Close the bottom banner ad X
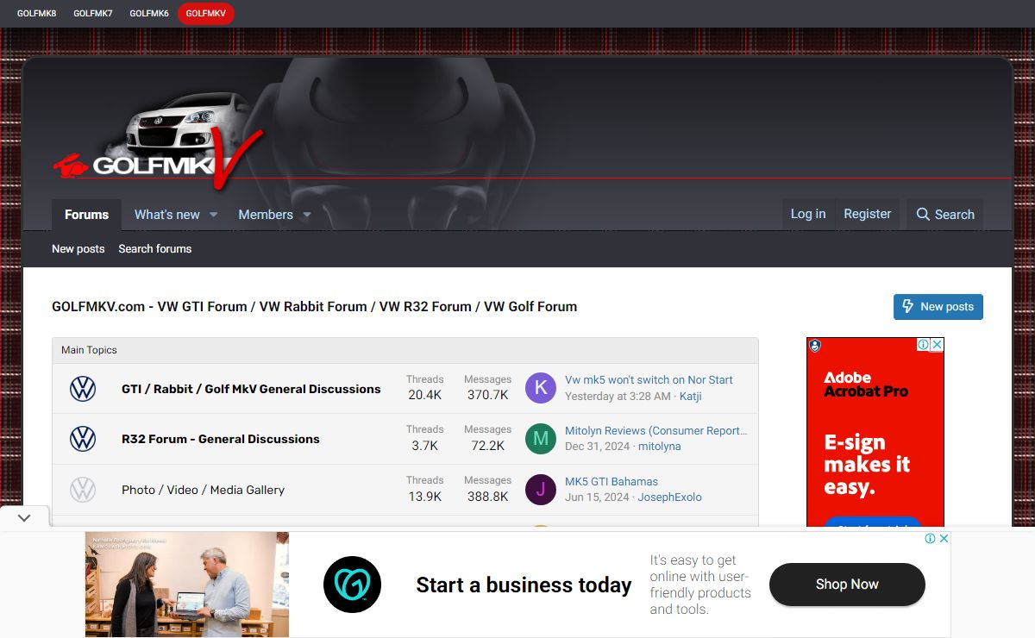The image size is (1035, 638). 944,538
